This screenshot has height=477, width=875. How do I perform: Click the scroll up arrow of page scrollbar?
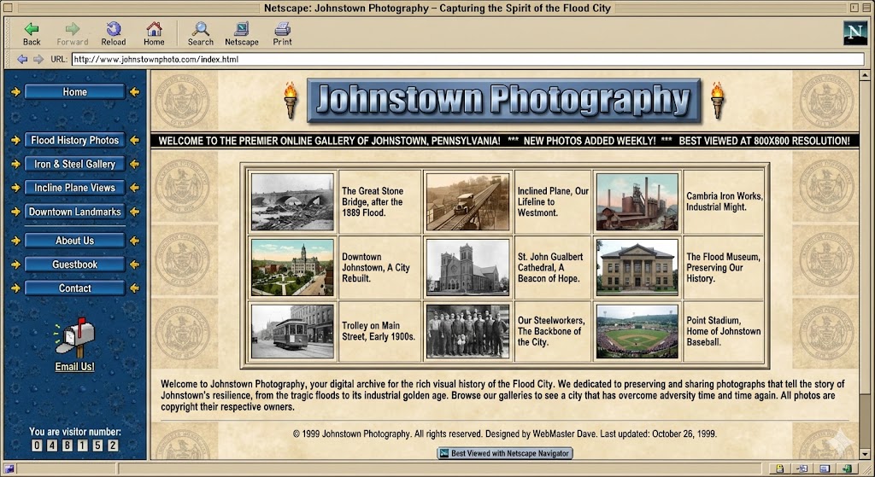[865, 75]
